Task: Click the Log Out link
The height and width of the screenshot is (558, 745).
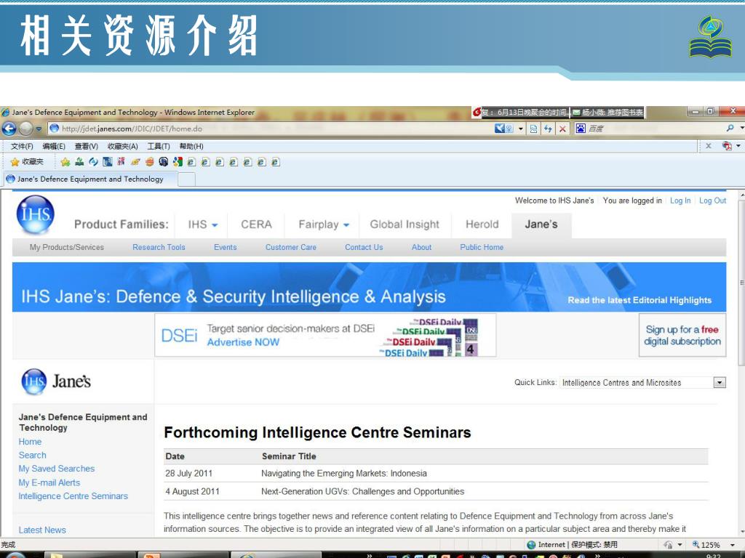Action: click(x=713, y=201)
